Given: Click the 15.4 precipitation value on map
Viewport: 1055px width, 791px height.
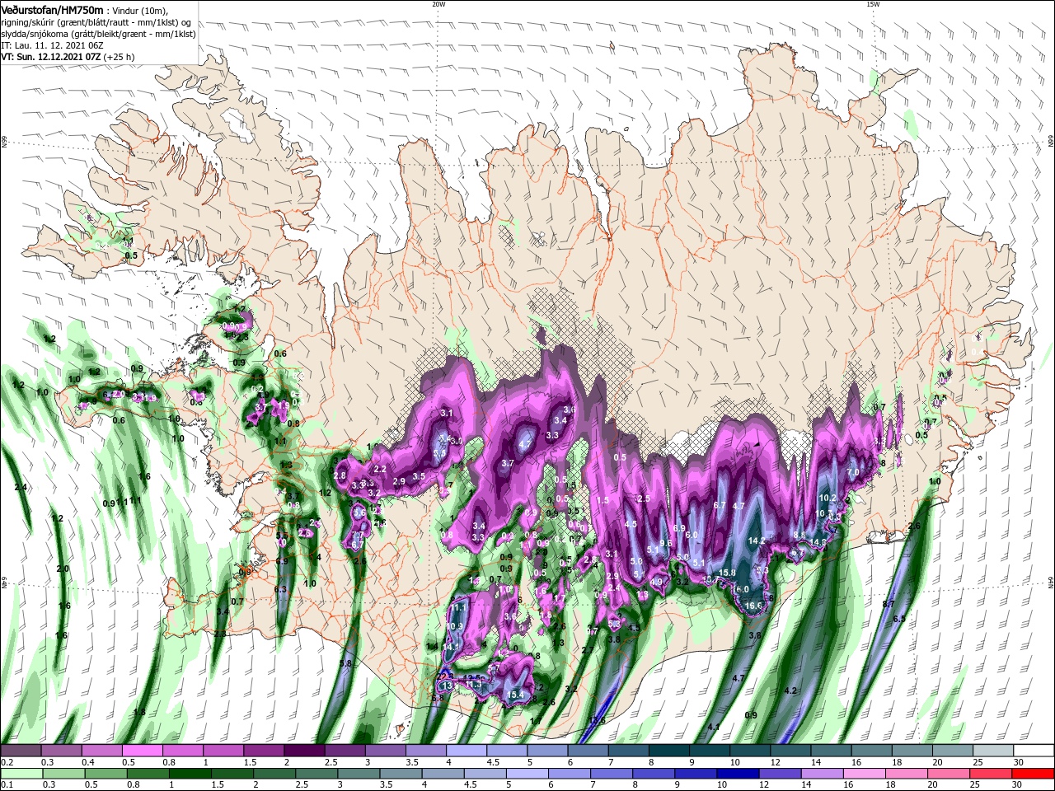Looking at the screenshot, I should coord(515,695).
